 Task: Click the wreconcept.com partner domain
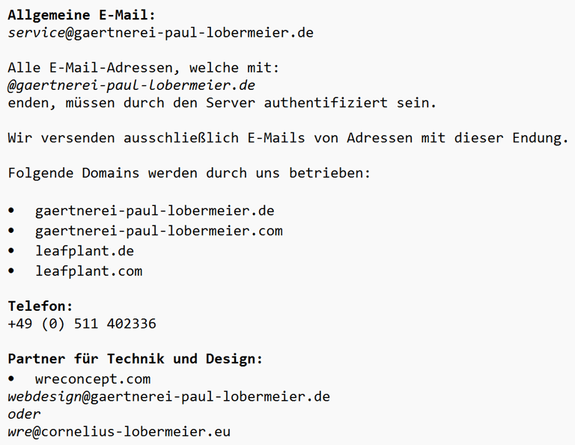[x=93, y=378]
